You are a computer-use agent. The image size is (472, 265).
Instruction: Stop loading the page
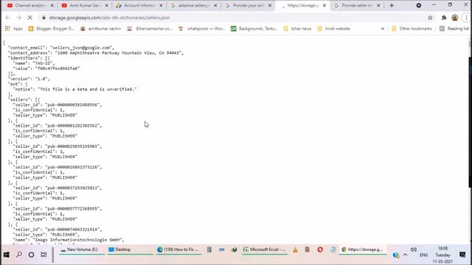click(x=29, y=18)
